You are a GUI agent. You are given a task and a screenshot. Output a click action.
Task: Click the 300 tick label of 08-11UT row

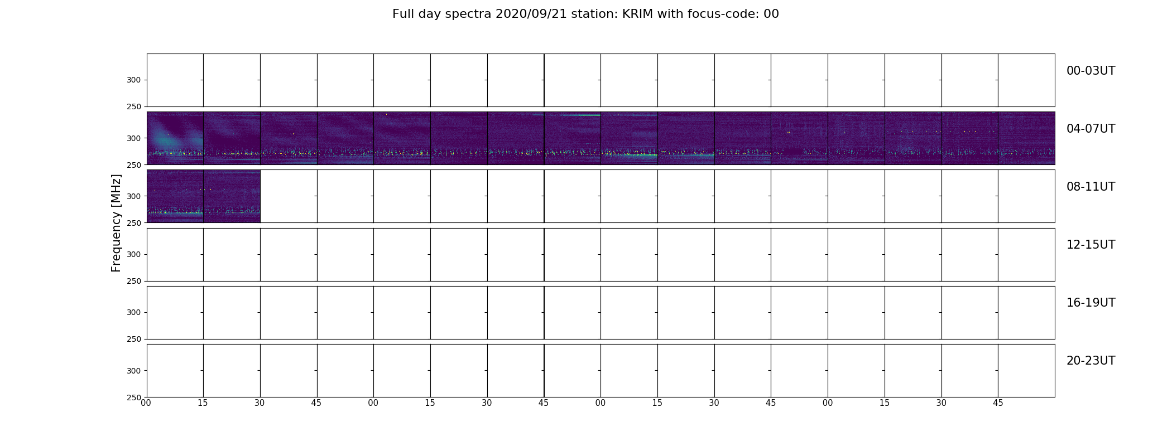pyautogui.click(x=133, y=196)
